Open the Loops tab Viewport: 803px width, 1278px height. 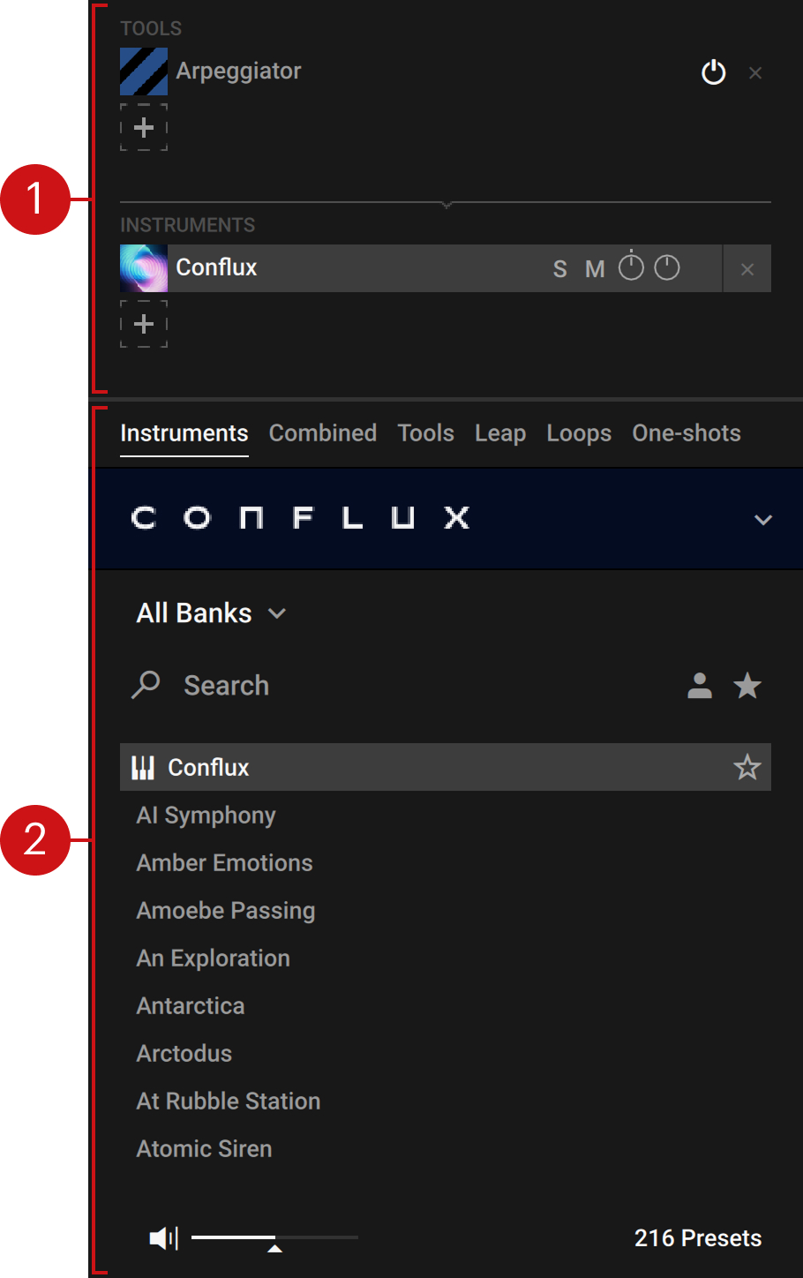tap(578, 433)
